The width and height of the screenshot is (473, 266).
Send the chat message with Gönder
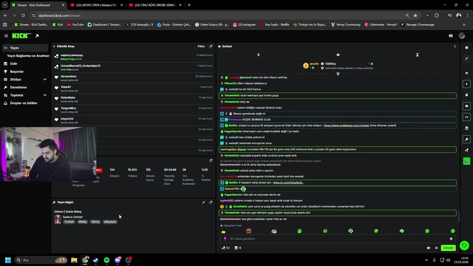[448, 248]
